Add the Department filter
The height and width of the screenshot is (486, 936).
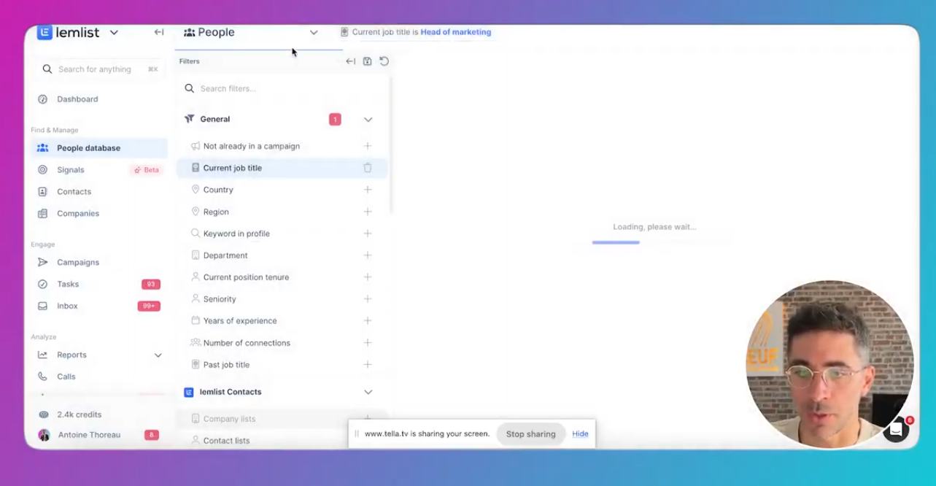click(368, 255)
